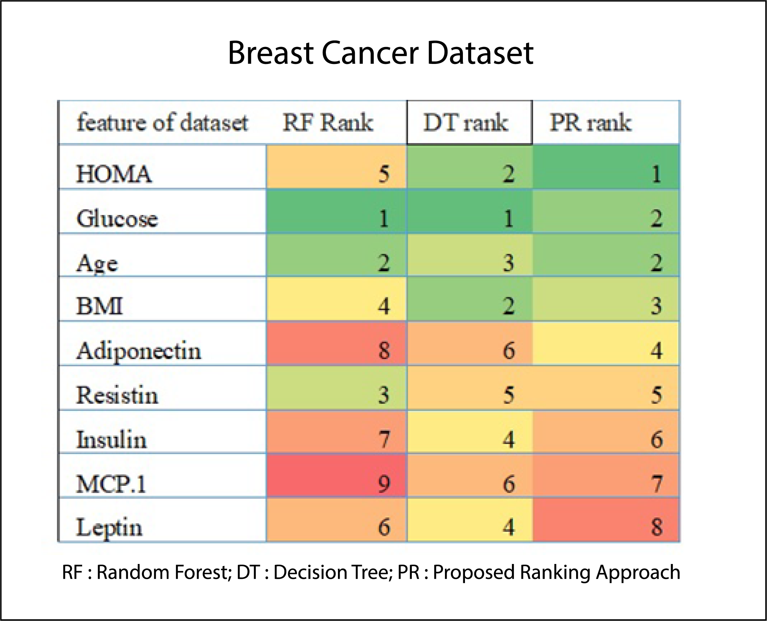Select the green PR rank cell for HOMA
767x621 pixels.
click(606, 167)
